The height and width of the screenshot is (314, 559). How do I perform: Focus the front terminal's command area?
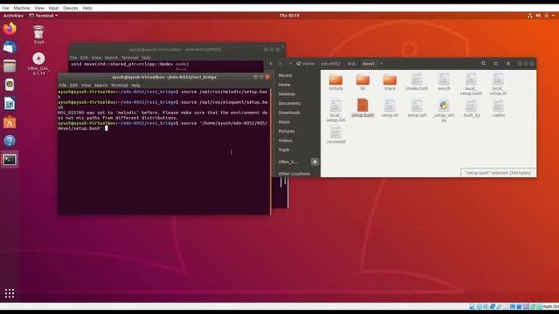tap(164, 151)
